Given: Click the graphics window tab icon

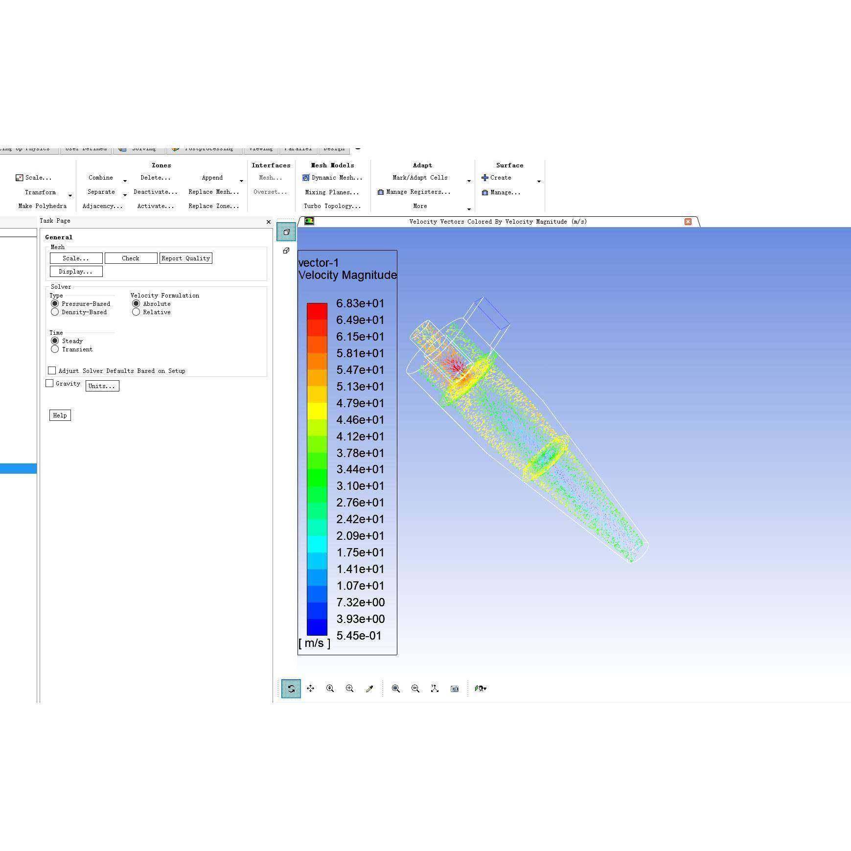Looking at the screenshot, I should coord(309,221).
